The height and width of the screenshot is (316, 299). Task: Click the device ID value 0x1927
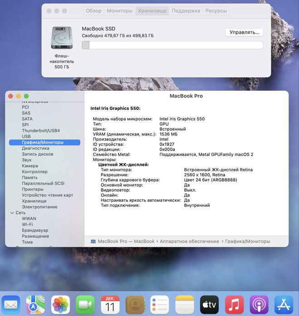[167, 144]
